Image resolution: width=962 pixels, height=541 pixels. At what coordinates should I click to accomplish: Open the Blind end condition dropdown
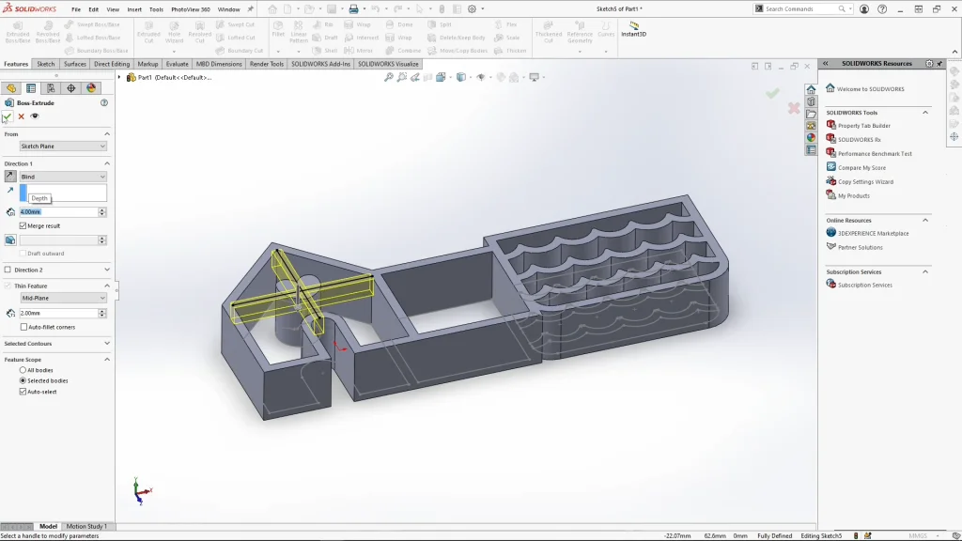(x=63, y=177)
